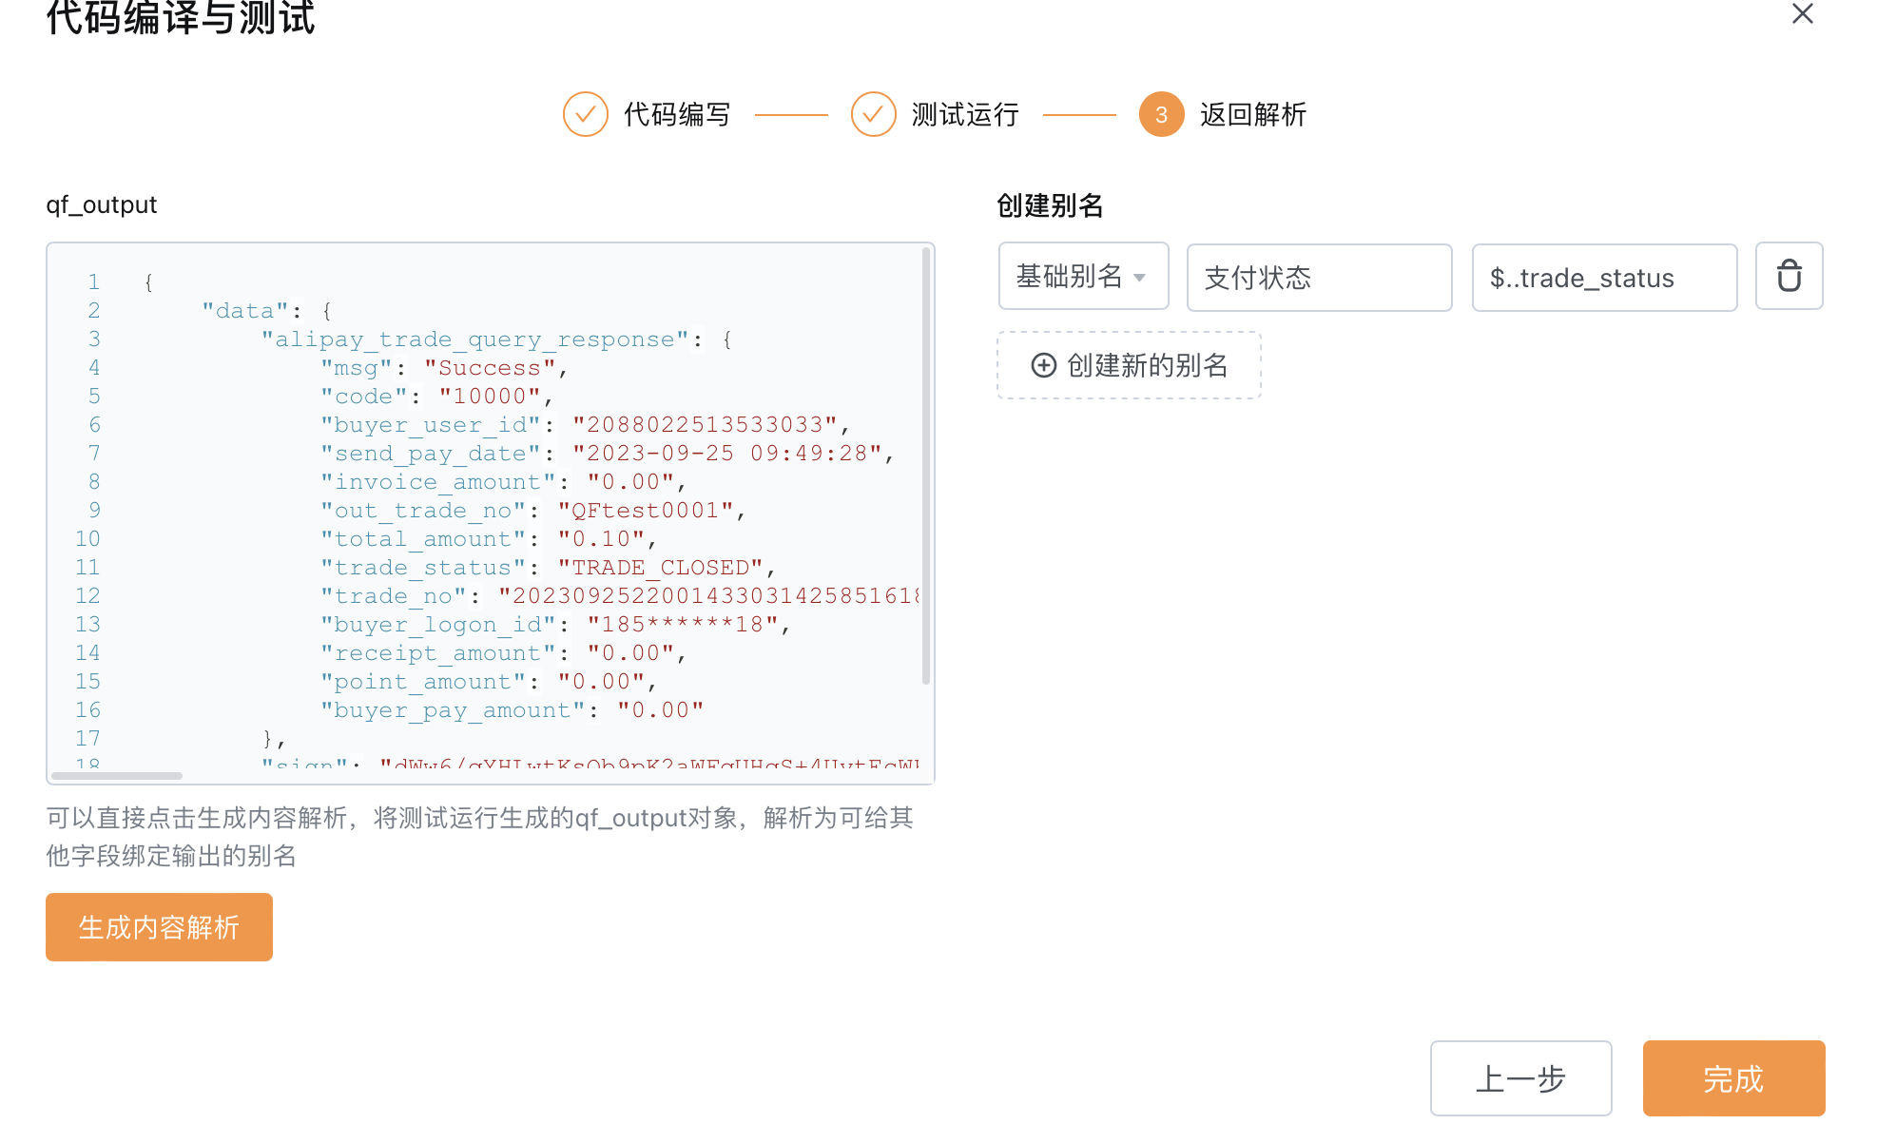
Task: Select the 返回解析 step label
Action: coord(1253,115)
